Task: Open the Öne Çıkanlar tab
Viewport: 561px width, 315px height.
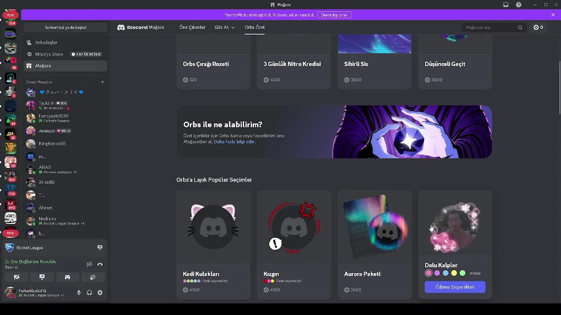Action: [x=192, y=27]
